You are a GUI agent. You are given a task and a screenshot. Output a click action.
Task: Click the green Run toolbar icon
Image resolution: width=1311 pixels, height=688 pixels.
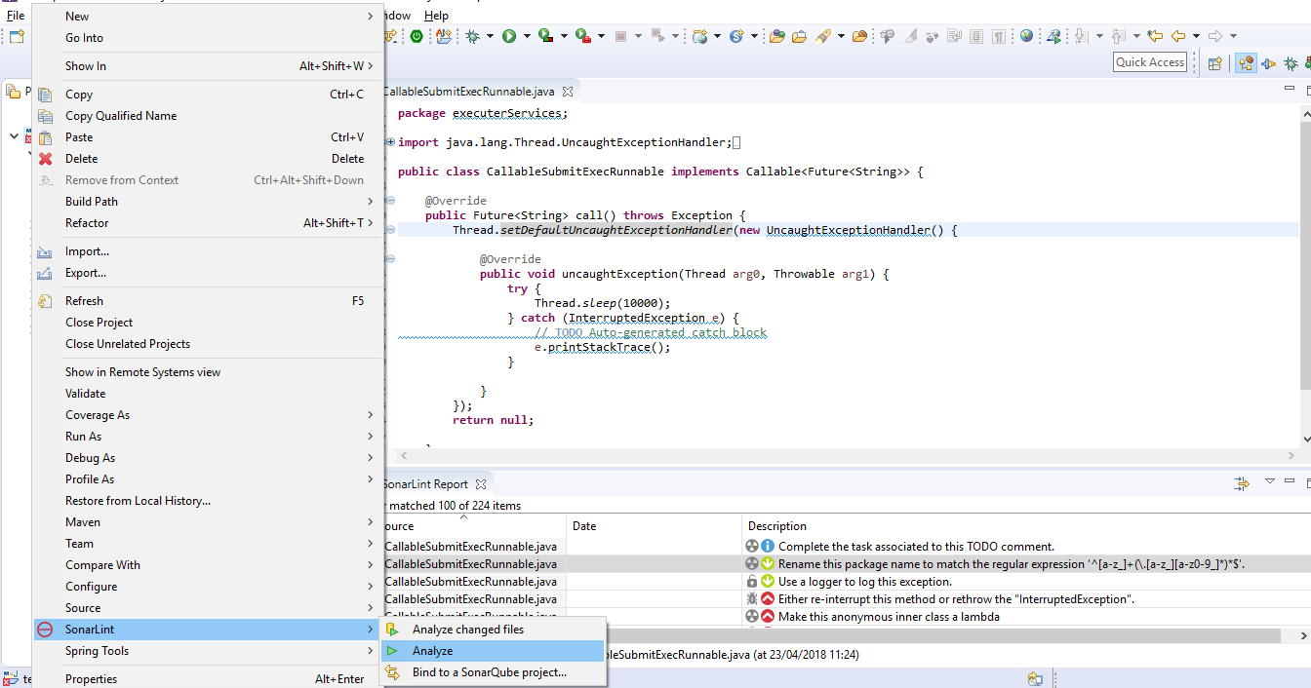509,36
